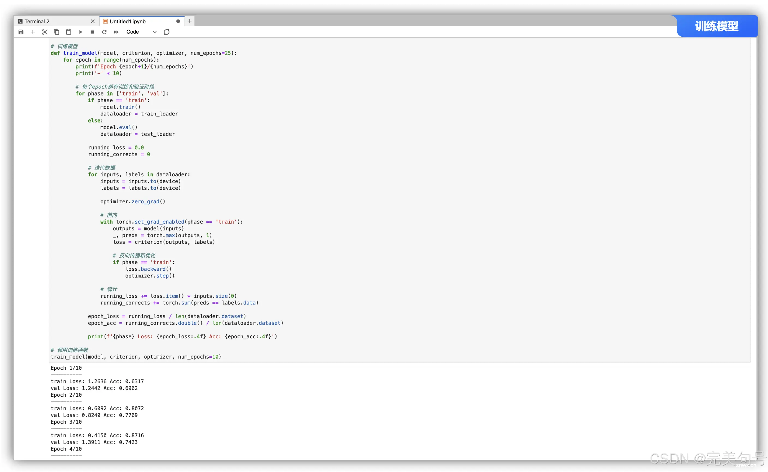
Task: Click the line 'train_model(model, criterion, optimizer, num_epochs=10)'
Action: pyautogui.click(x=136, y=357)
